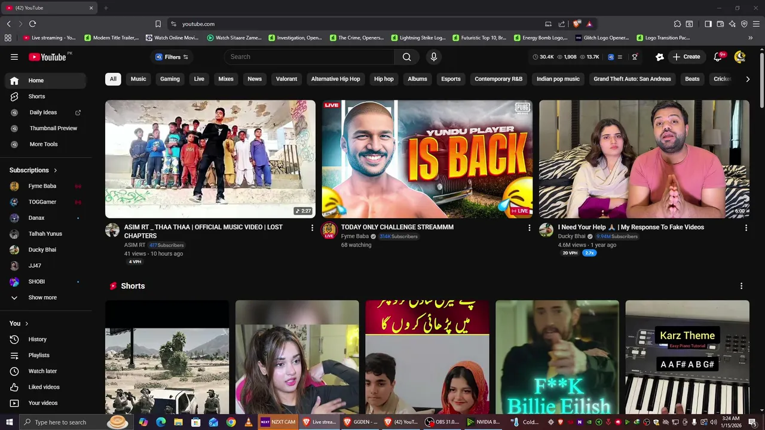Expand the Subscriptions section chevron

pyautogui.click(x=56, y=170)
